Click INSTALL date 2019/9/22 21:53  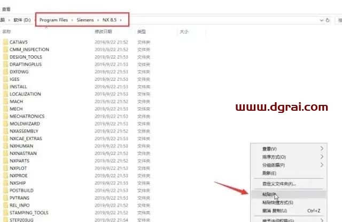coord(112,87)
